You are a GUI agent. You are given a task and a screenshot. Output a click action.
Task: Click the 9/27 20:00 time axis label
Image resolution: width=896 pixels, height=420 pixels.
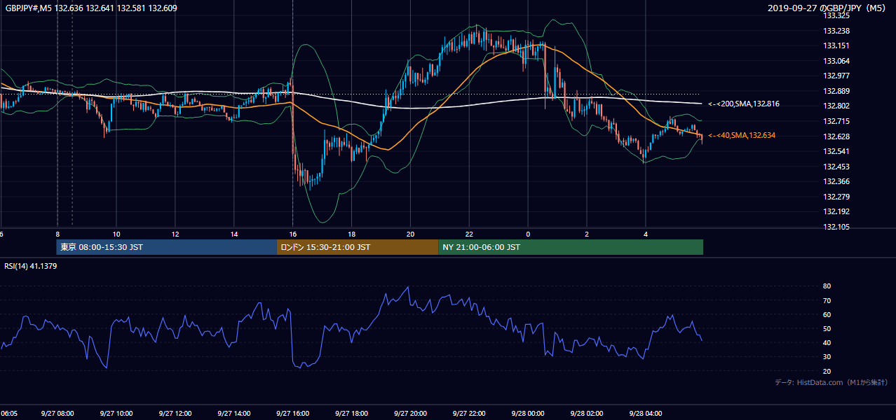pyautogui.click(x=410, y=414)
